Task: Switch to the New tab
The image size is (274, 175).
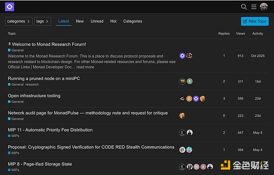Action: point(79,21)
